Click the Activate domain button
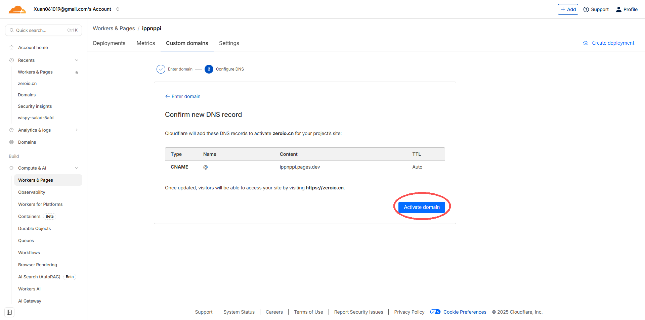Image resolution: width=645 pixels, height=320 pixels. pos(422,207)
